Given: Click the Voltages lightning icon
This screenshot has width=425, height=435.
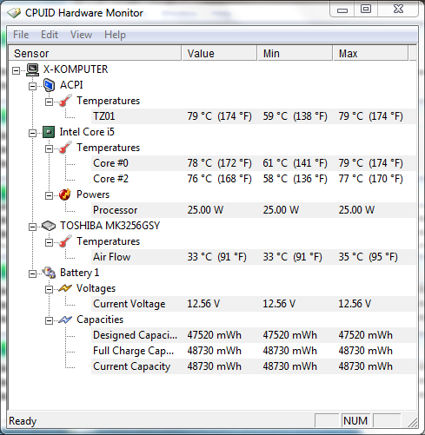Looking at the screenshot, I should tap(65, 288).
